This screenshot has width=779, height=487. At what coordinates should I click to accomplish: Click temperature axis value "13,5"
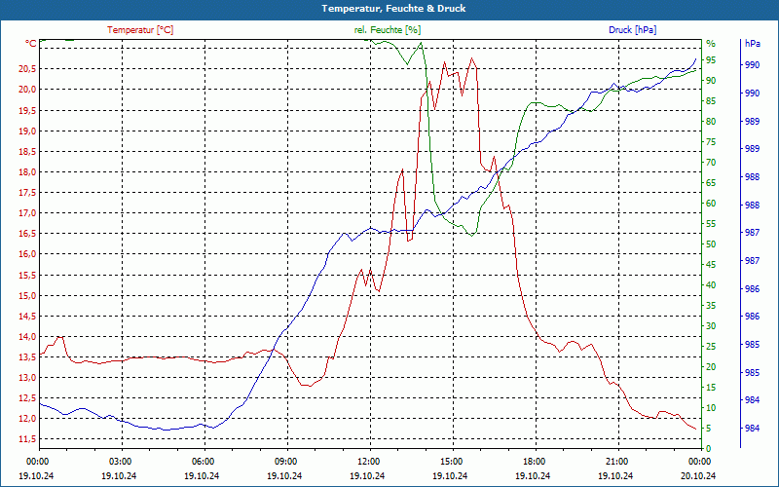click(x=27, y=356)
